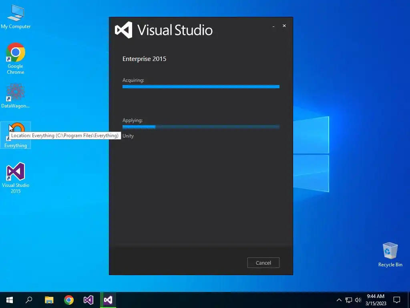Open the Windows Start menu
Viewport: 410px width, 308px height.
point(10,300)
